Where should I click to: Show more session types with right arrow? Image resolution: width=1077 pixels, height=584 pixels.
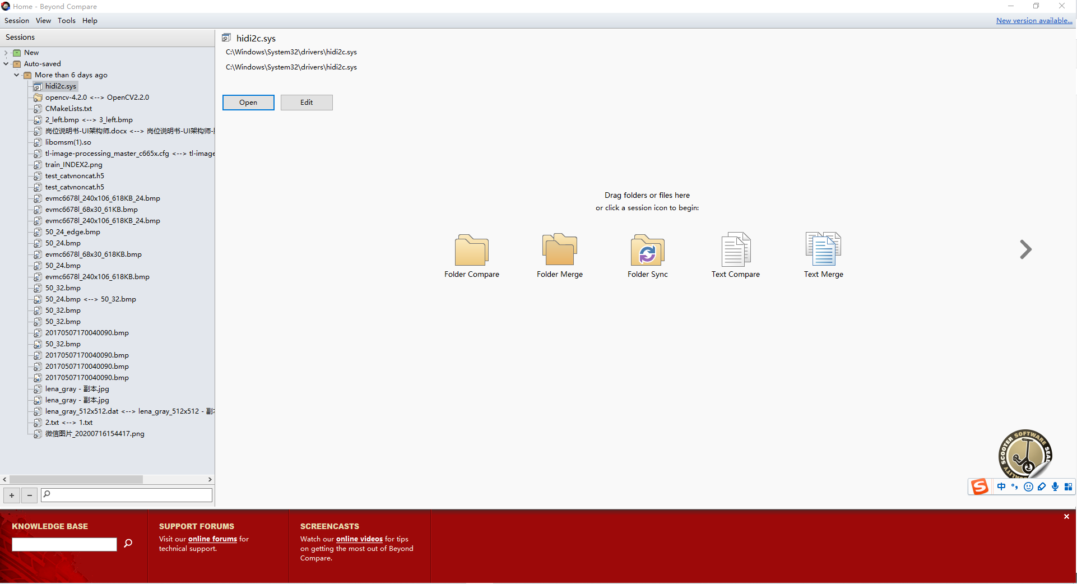click(x=1025, y=249)
